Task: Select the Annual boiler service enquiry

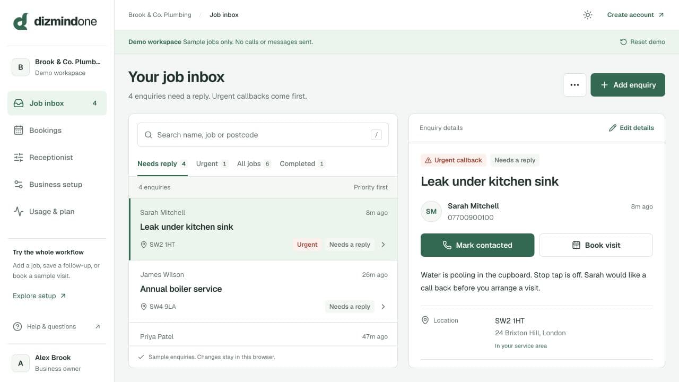Action: (x=263, y=291)
